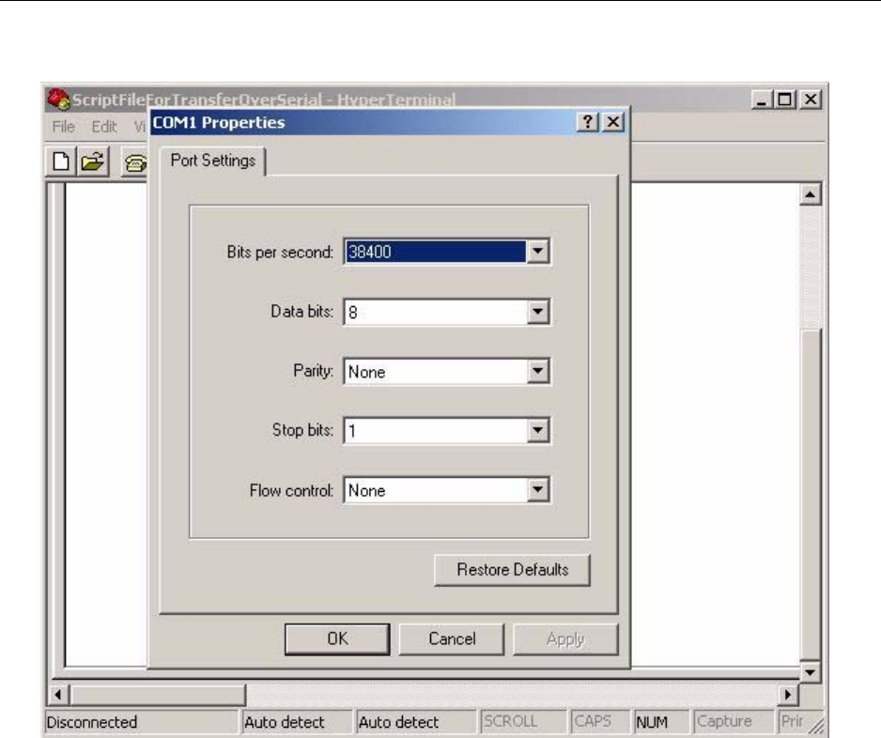Click the Flow control label

[x=291, y=491]
